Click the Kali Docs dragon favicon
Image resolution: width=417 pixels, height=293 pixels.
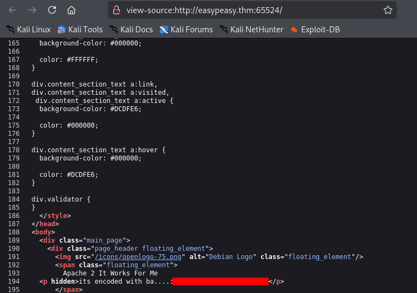pyautogui.click(x=114, y=30)
